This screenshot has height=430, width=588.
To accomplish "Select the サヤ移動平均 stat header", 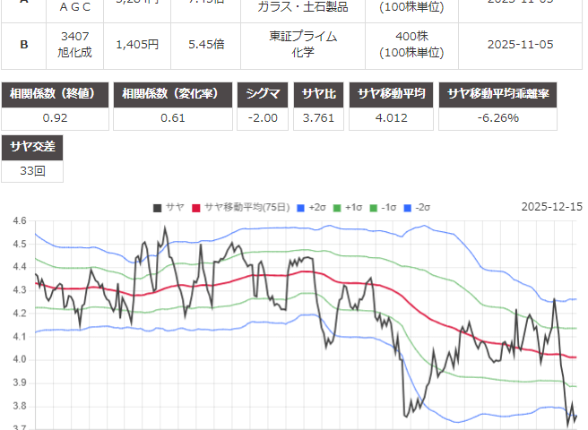I will click(x=394, y=95).
